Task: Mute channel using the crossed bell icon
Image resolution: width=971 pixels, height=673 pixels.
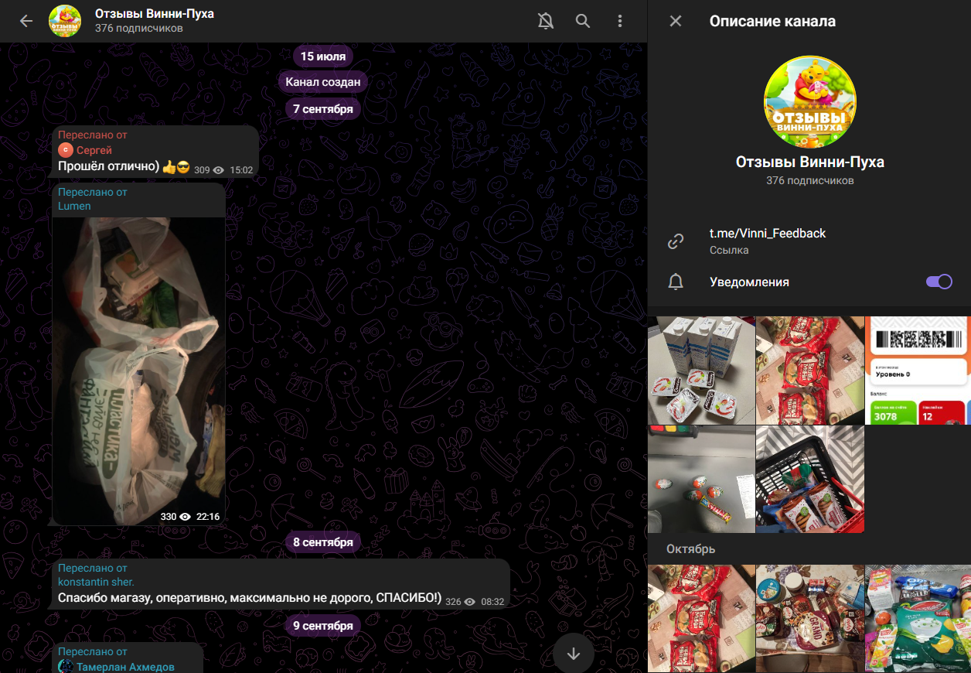Action: coord(546,22)
